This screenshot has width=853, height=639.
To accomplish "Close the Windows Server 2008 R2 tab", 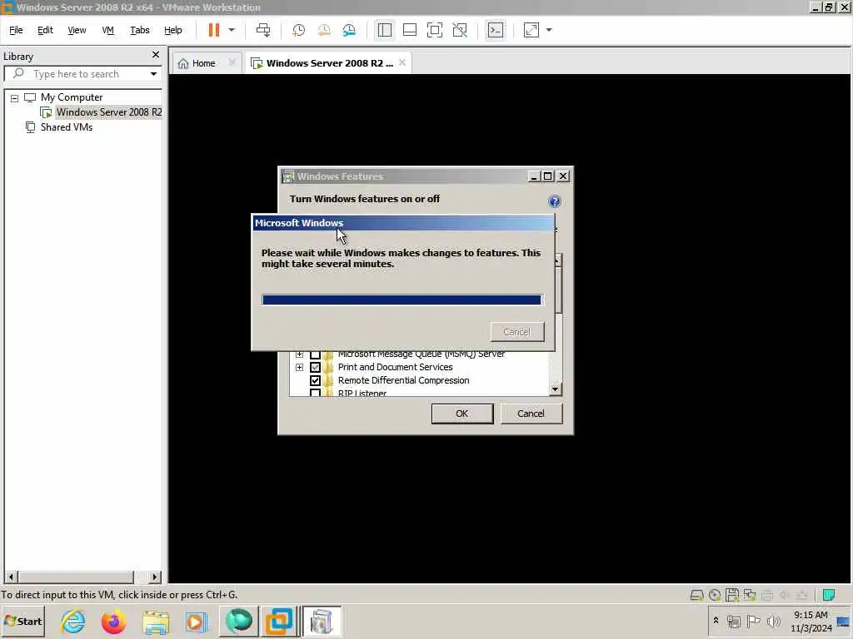I will pos(402,62).
